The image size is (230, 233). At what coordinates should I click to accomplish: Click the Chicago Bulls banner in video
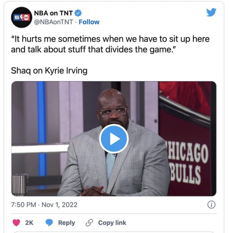point(187,163)
